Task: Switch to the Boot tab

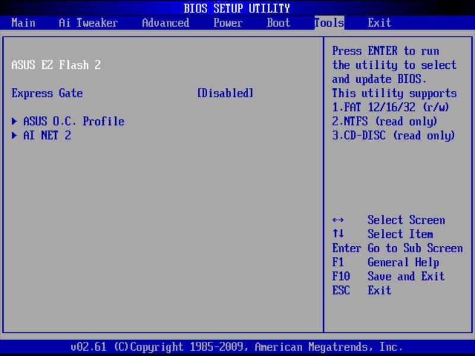Action: coord(277,23)
